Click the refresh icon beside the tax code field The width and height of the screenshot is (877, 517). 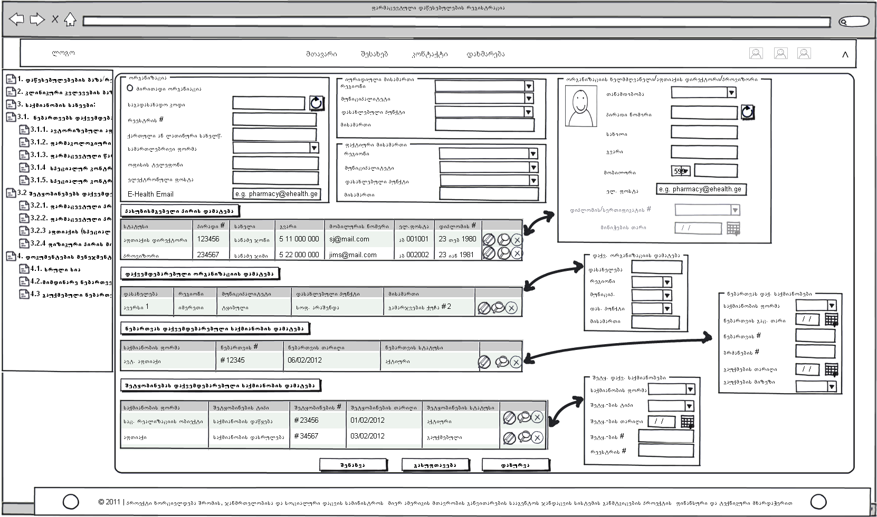coord(316,103)
